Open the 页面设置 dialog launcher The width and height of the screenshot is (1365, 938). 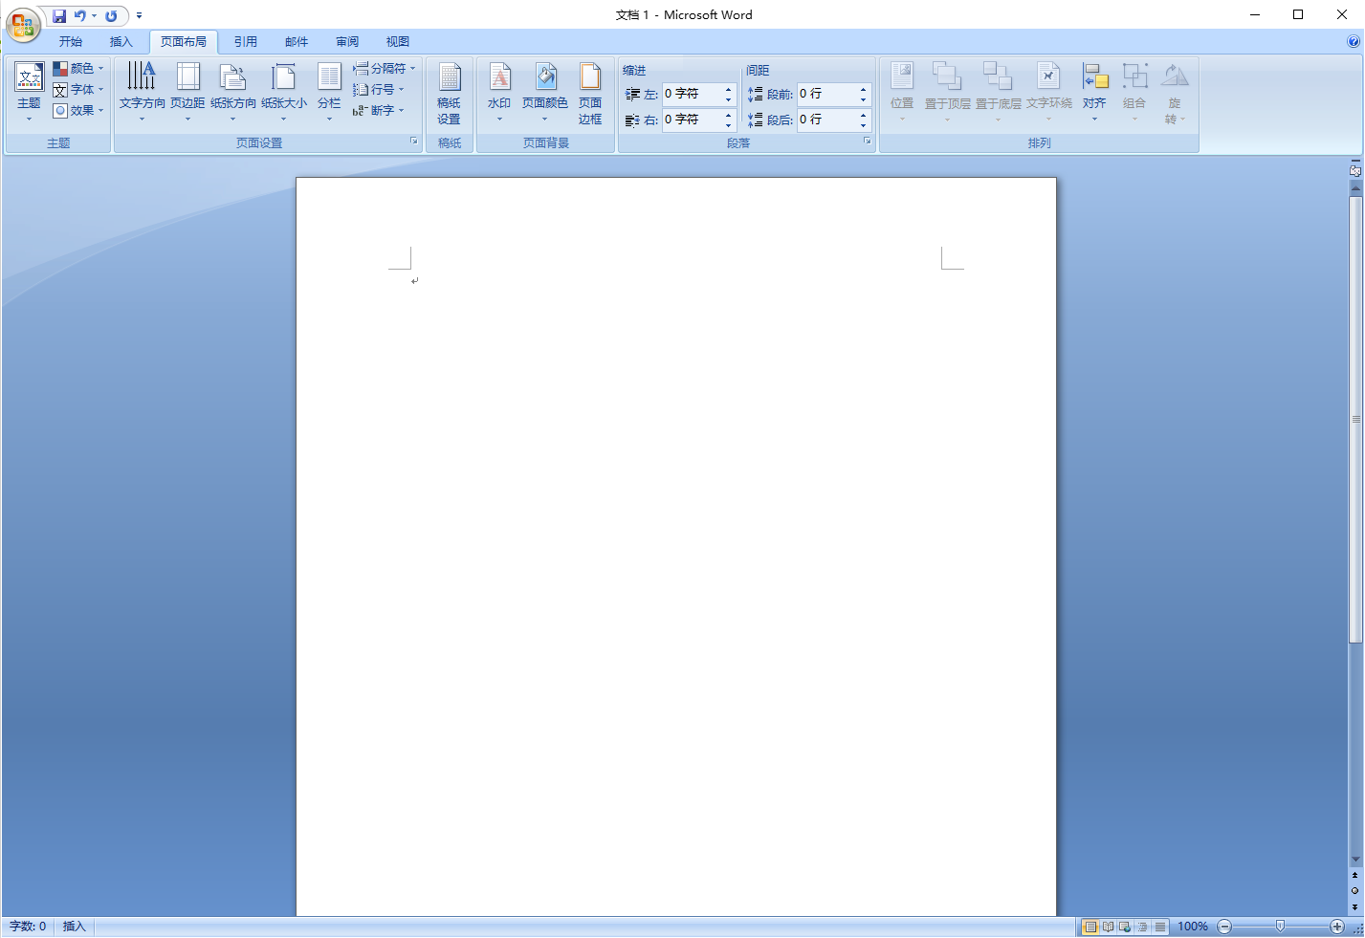pos(413,141)
